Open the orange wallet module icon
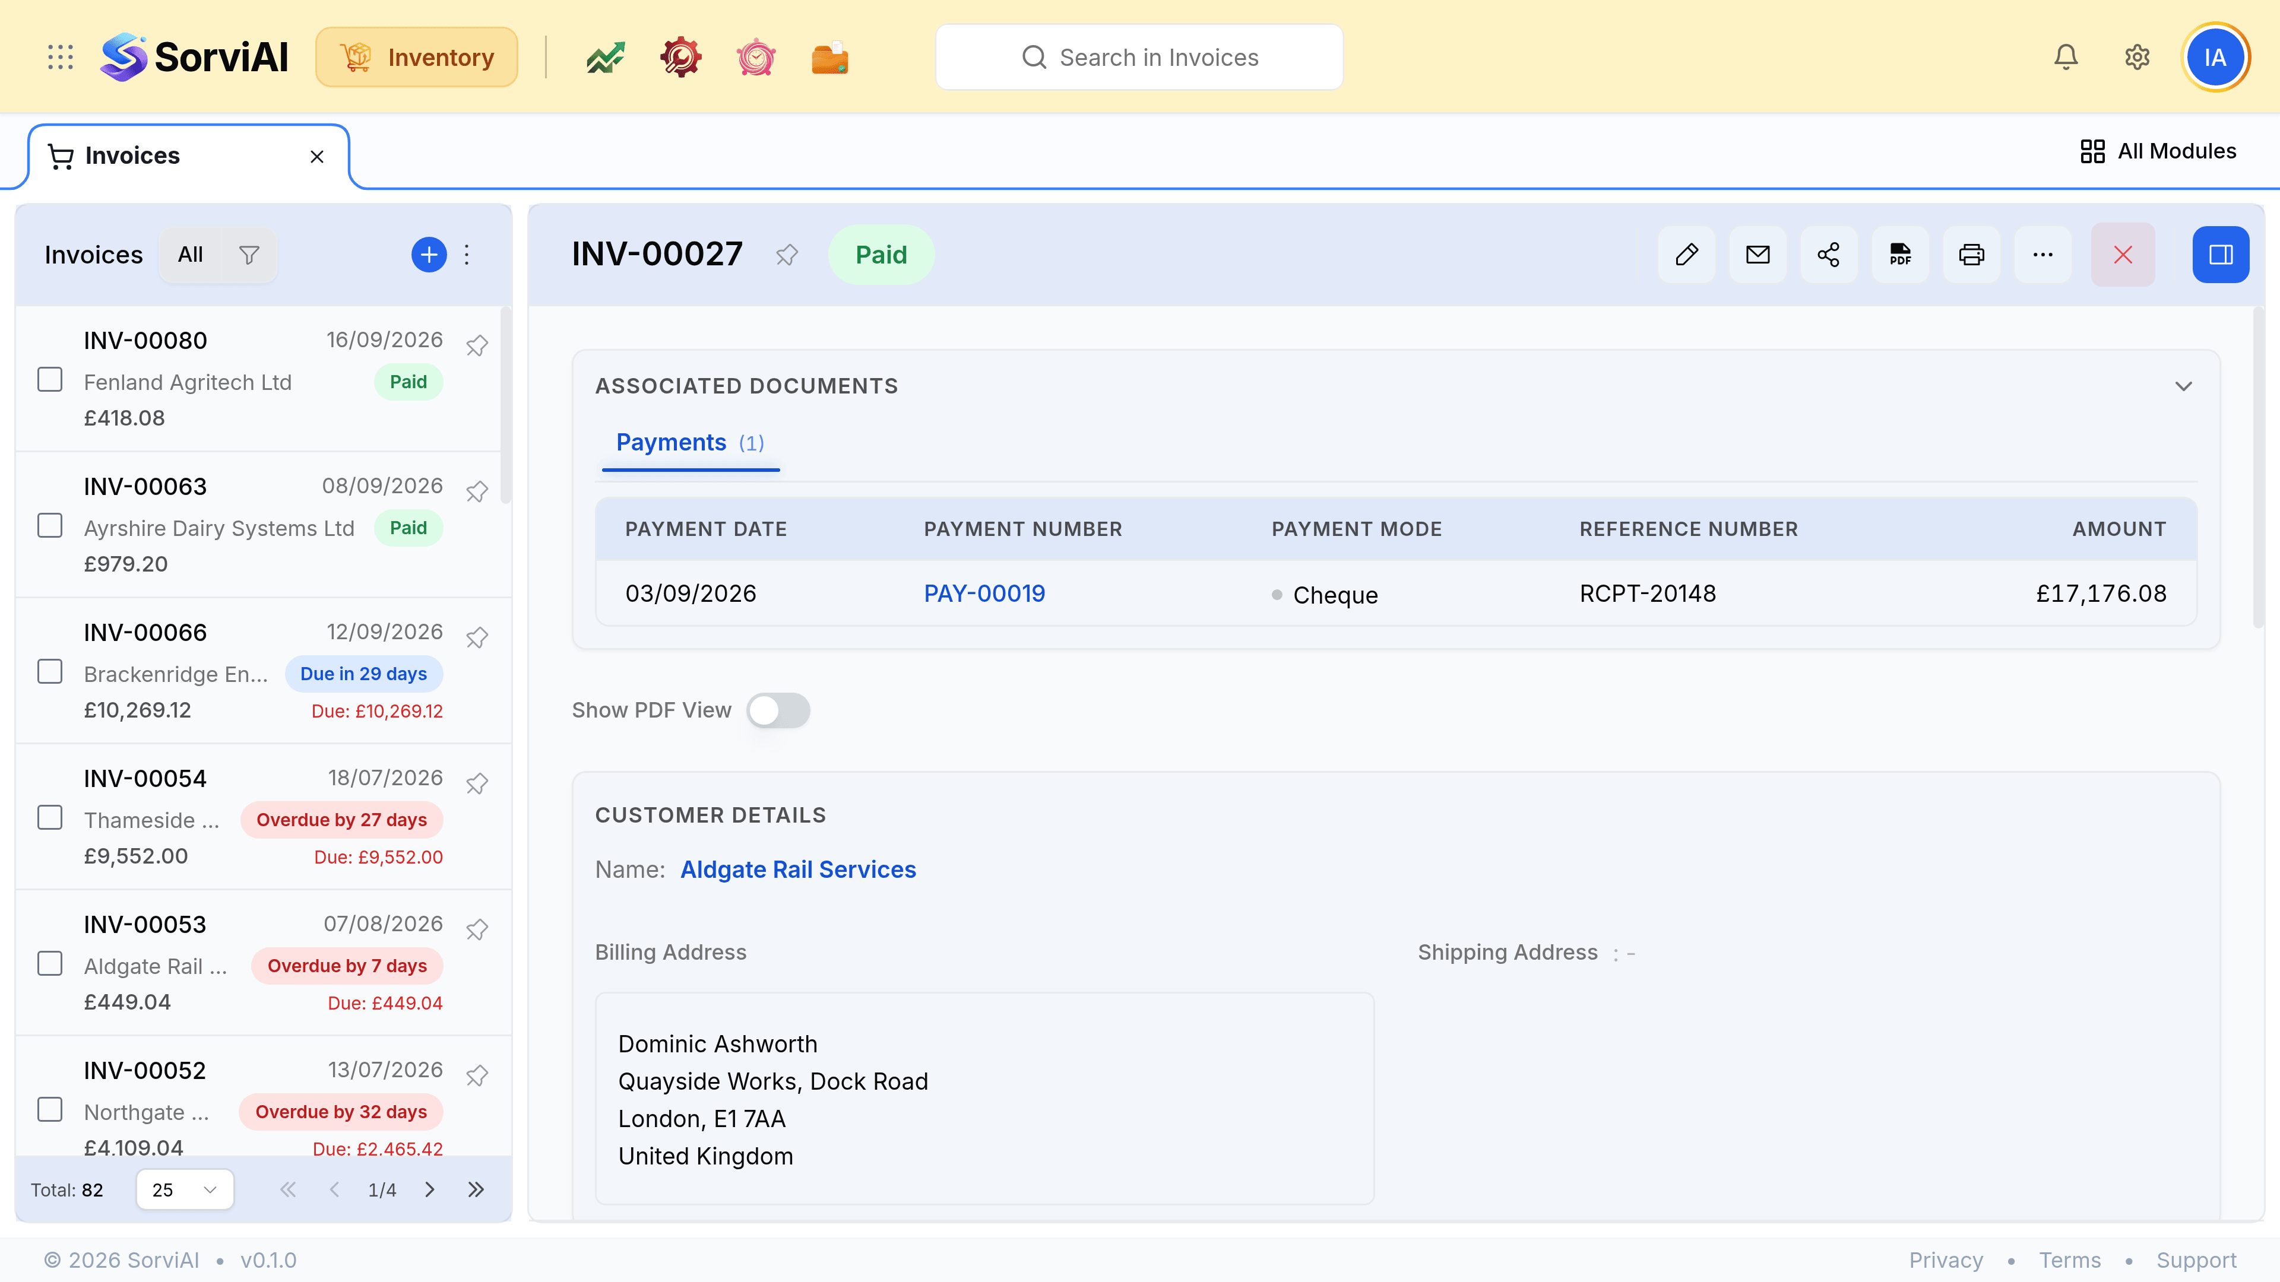The image size is (2280, 1282). pos(830,58)
